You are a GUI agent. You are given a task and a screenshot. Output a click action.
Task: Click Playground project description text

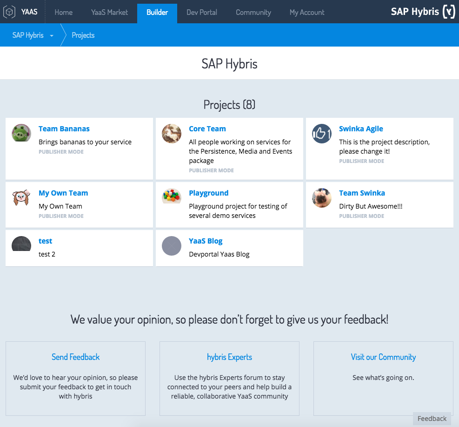click(238, 211)
